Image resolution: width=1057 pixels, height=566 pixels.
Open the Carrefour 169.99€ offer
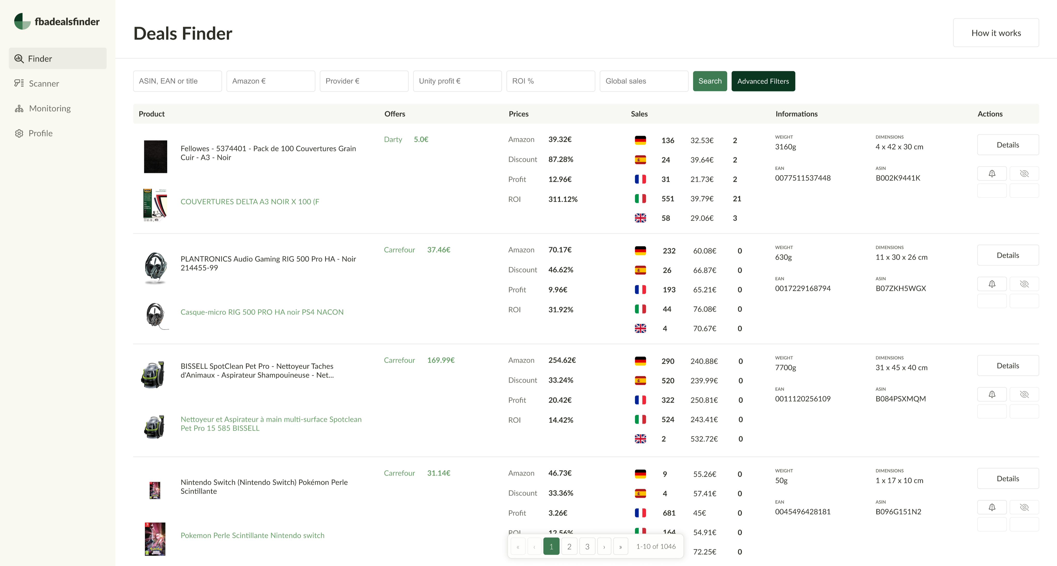pyautogui.click(x=419, y=360)
